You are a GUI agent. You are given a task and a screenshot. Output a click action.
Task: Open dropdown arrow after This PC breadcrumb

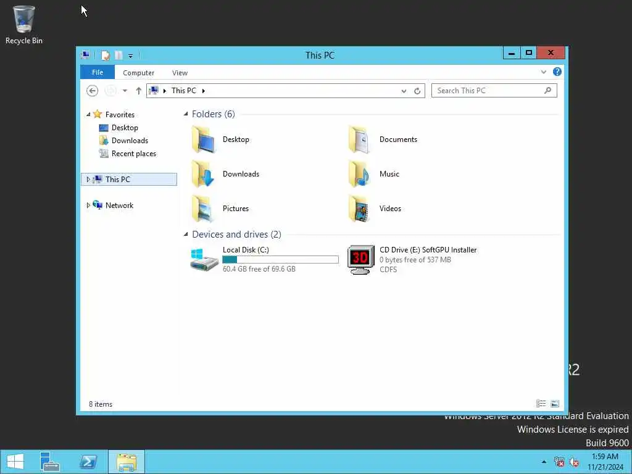pos(204,91)
